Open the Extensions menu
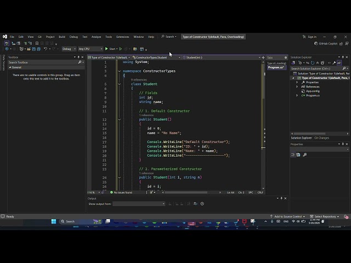The width and height of the screenshot is (351, 263). (x=123, y=37)
